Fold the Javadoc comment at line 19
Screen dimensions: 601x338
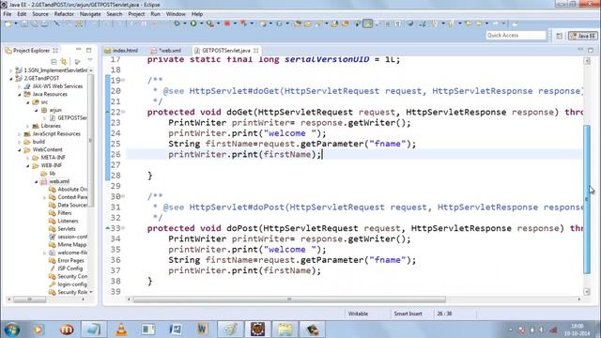[123, 80]
